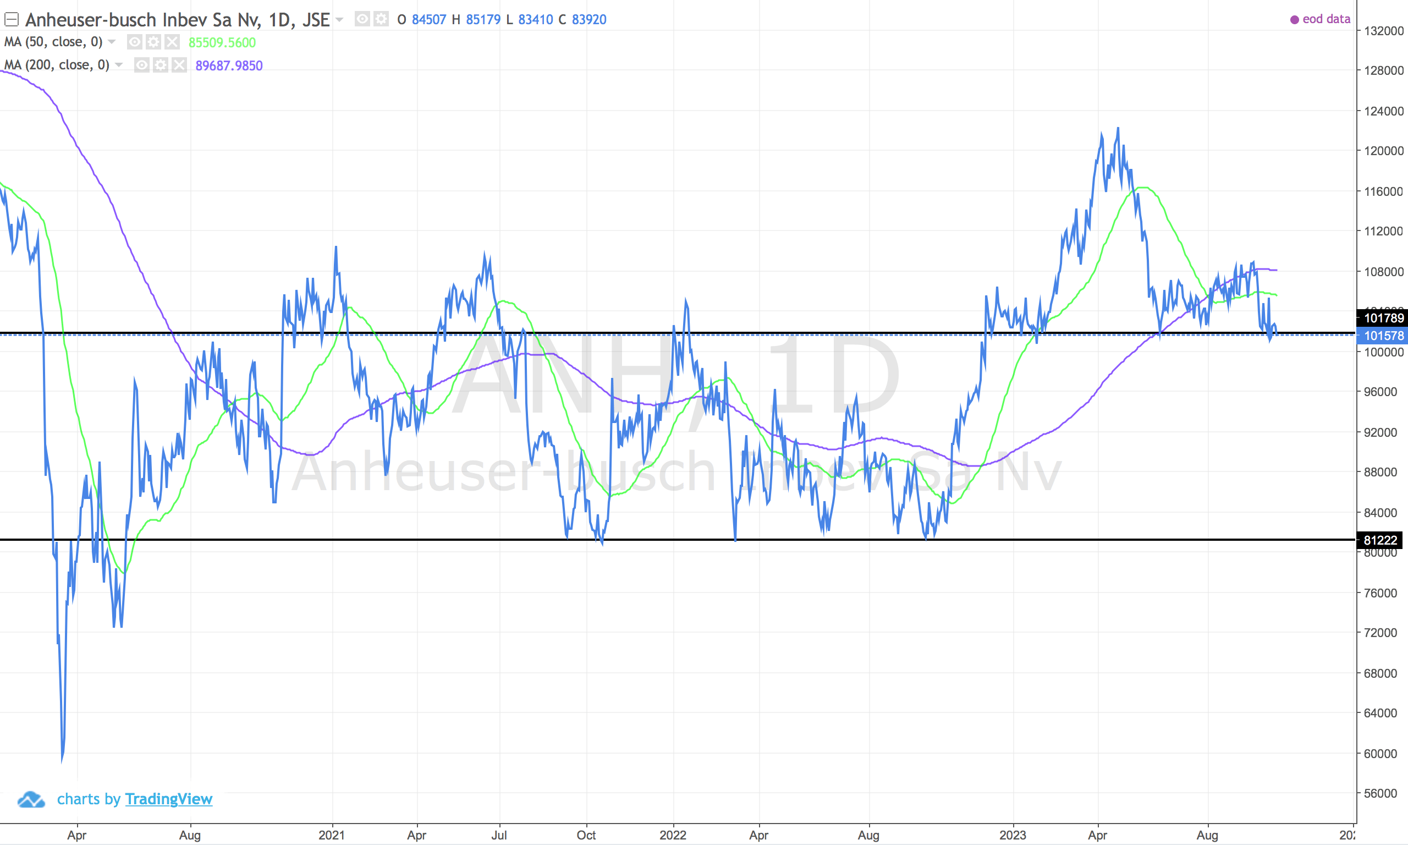Click the TradingView link

click(169, 799)
